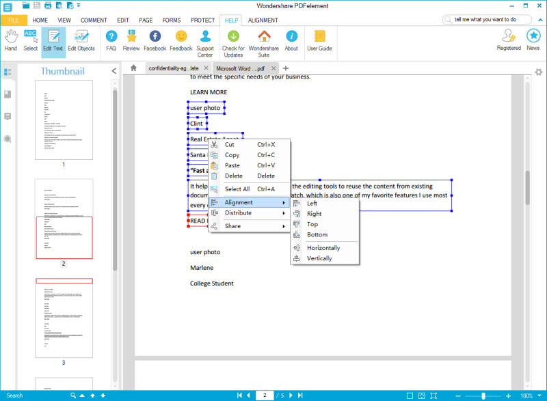The image size is (547, 401).
Task: Center objects Vertically
Action: (325, 258)
